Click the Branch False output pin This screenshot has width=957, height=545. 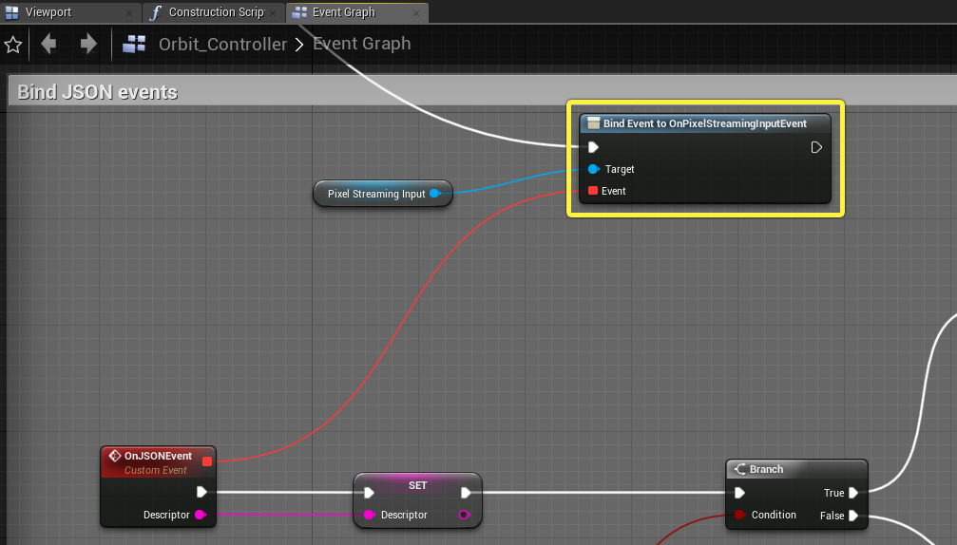[853, 516]
